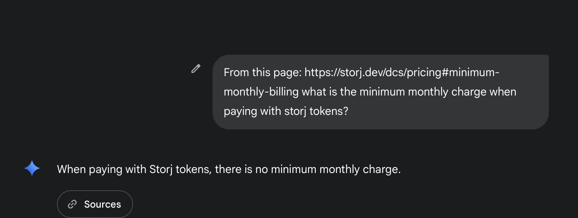This screenshot has width=578, height=218.
Task: Click the edit pencil icon beside the prompt
Action: click(196, 69)
